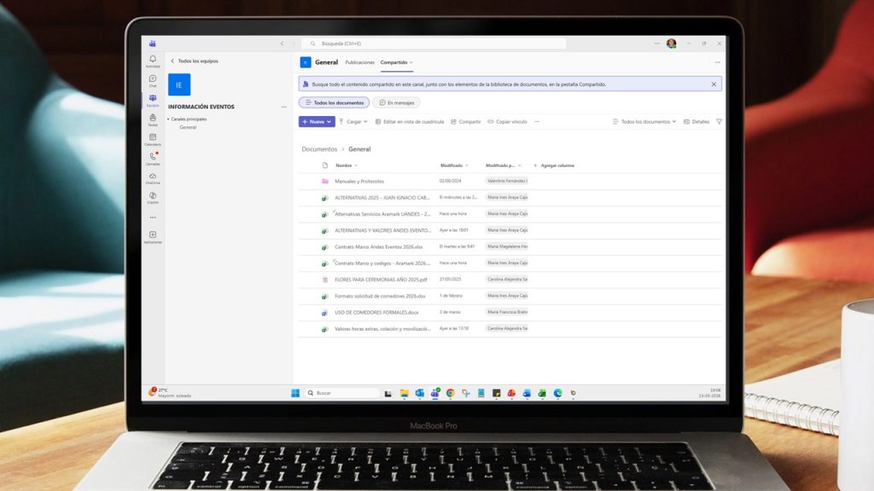Screen dimensions: 874x491
Task: Expand the Nueva dropdown button
Action: tap(317, 122)
